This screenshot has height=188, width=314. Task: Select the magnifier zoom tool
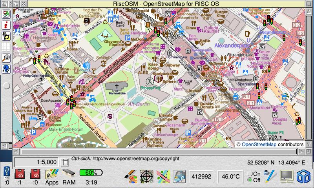click(x=6, y=58)
